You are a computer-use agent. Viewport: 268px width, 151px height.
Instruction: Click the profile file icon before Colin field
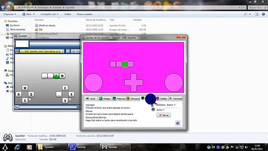tap(68, 51)
